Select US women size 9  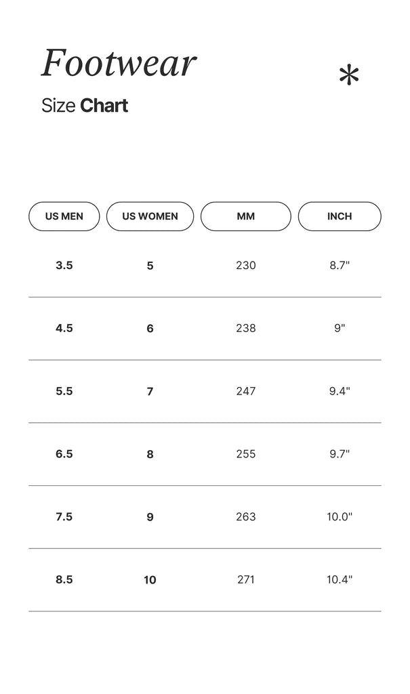150,517
